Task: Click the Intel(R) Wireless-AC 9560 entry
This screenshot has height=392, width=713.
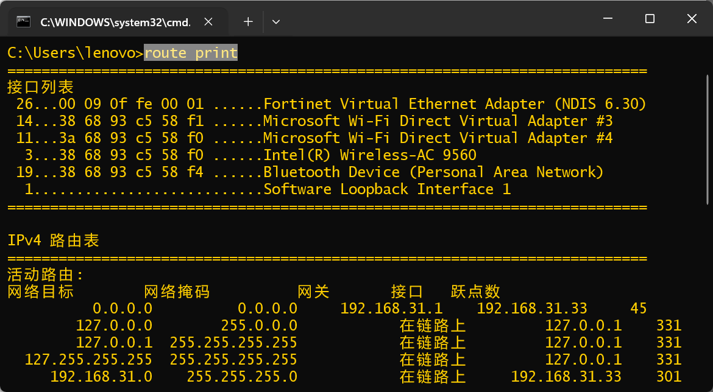Action: [x=369, y=155]
